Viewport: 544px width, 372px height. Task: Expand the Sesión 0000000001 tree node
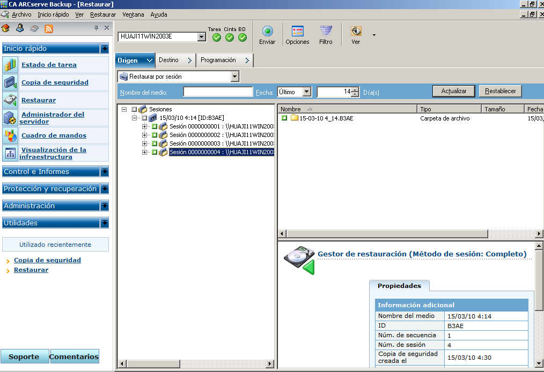tap(144, 127)
